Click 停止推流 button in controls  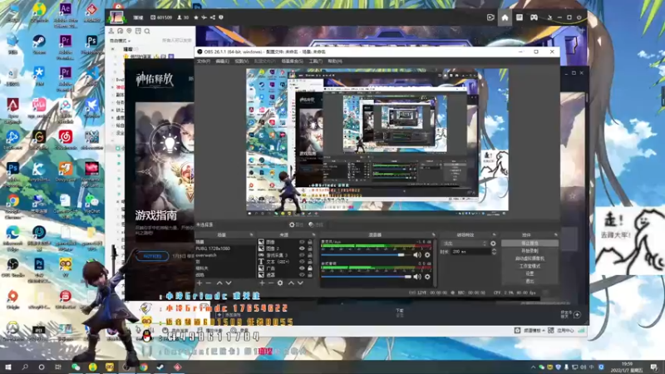tap(530, 244)
